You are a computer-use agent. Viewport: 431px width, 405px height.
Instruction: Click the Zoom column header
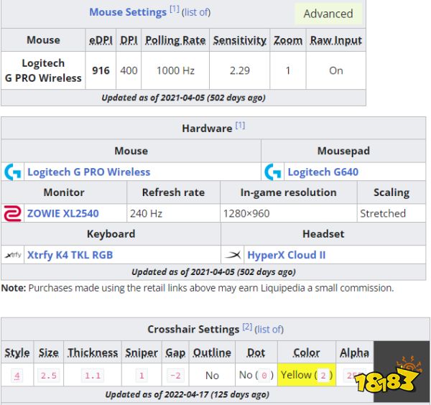point(288,40)
